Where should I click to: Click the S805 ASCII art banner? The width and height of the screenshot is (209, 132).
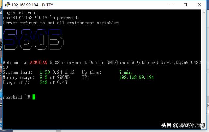pyautogui.click(x=33, y=40)
